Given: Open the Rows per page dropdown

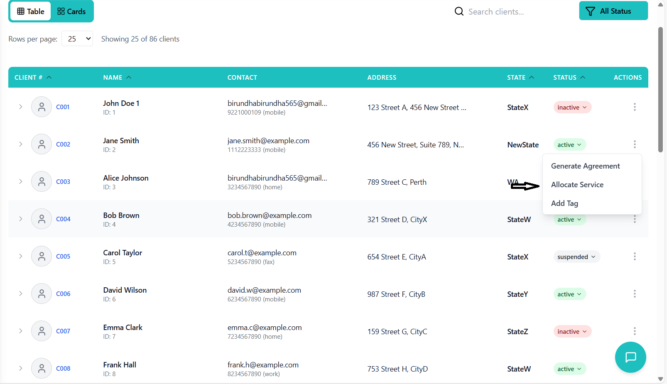Looking at the screenshot, I should click(77, 39).
